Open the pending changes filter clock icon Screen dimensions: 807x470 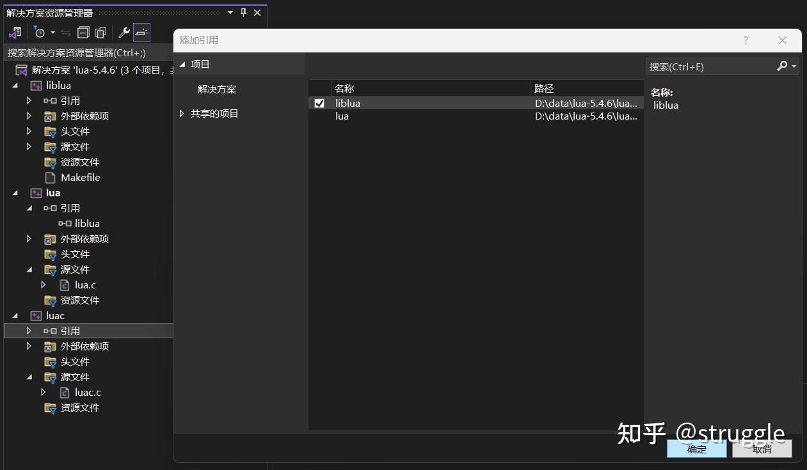click(40, 32)
